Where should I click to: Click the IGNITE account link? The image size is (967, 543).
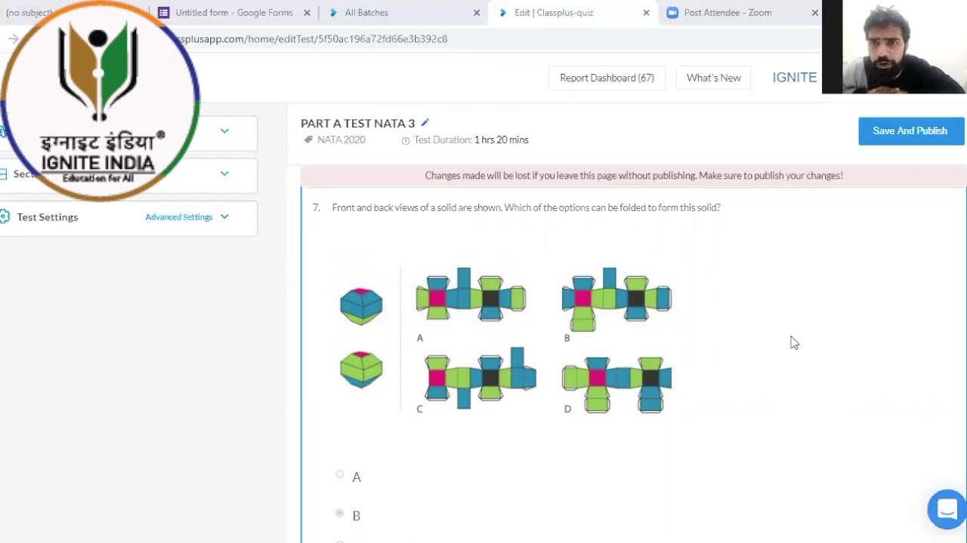click(794, 78)
